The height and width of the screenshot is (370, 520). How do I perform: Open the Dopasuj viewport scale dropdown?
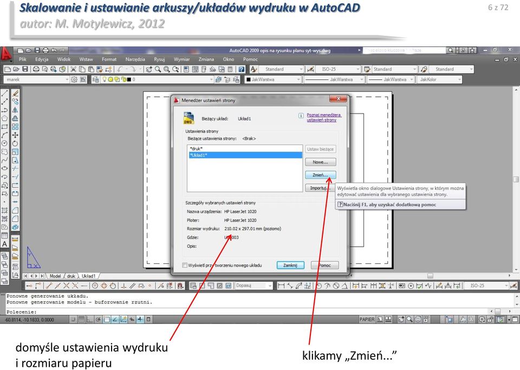(x=270, y=286)
